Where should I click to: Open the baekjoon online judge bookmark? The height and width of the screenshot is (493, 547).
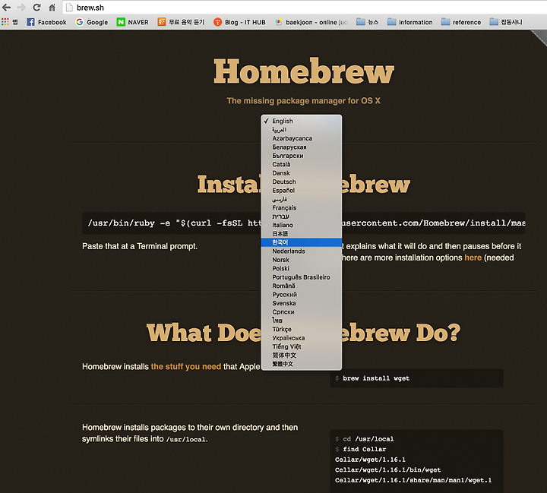pyautogui.click(x=311, y=22)
